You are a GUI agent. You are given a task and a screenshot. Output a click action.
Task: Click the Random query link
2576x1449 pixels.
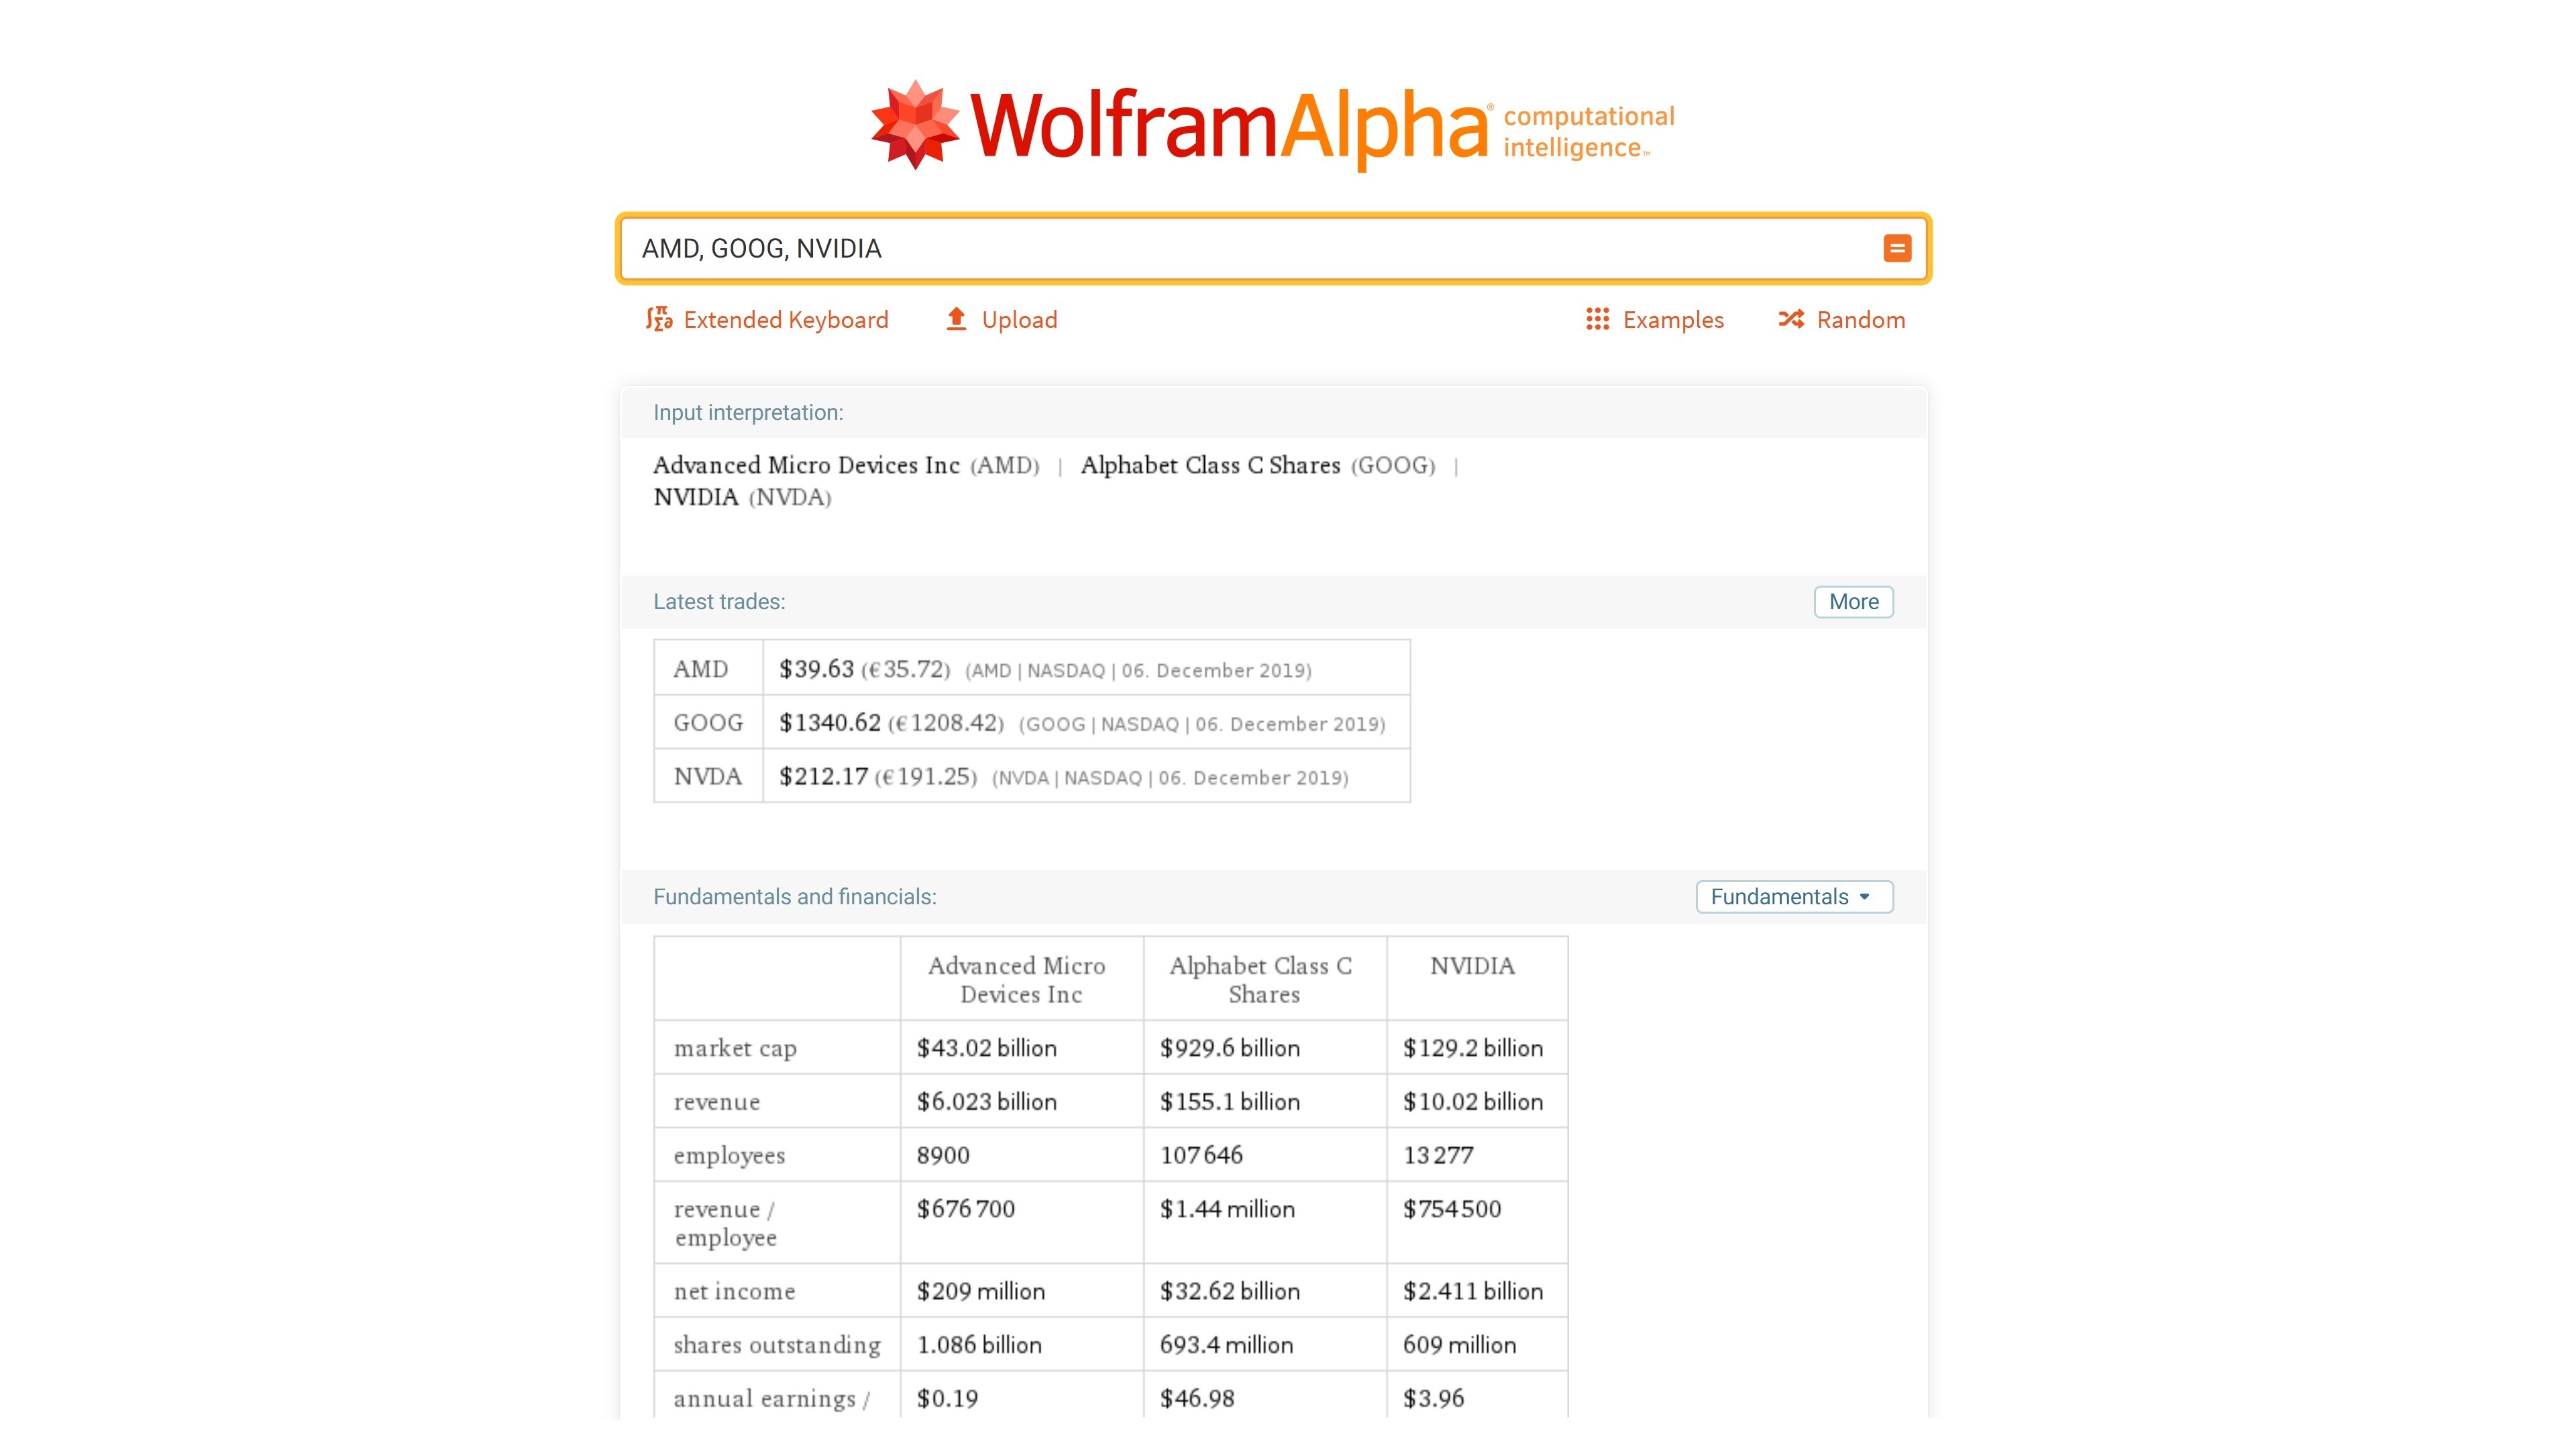(1860, 320)
